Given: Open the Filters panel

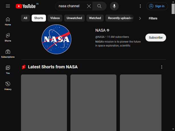Looking at the screenshot, I should coord(153,18).
